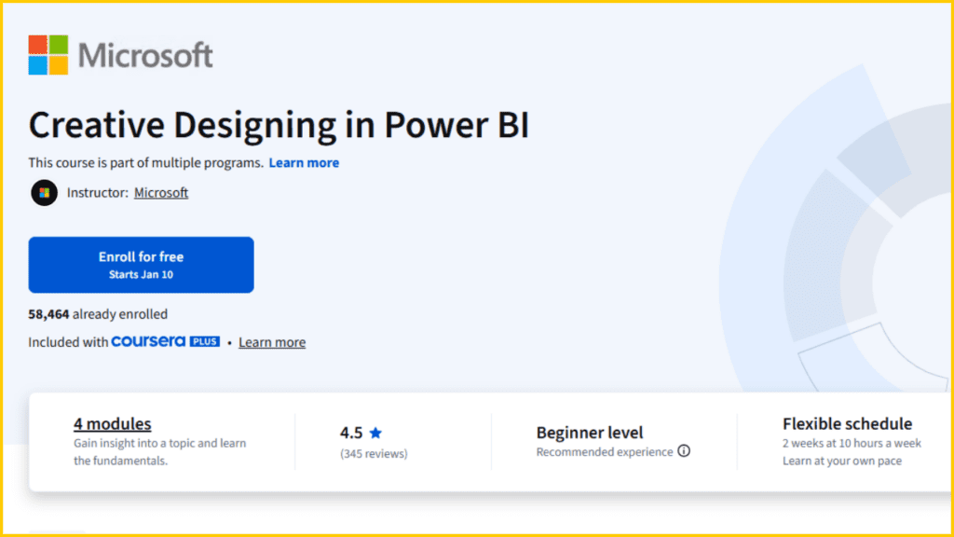
Task: Click the Beginner level heading
Action: [x=590, y=433]
